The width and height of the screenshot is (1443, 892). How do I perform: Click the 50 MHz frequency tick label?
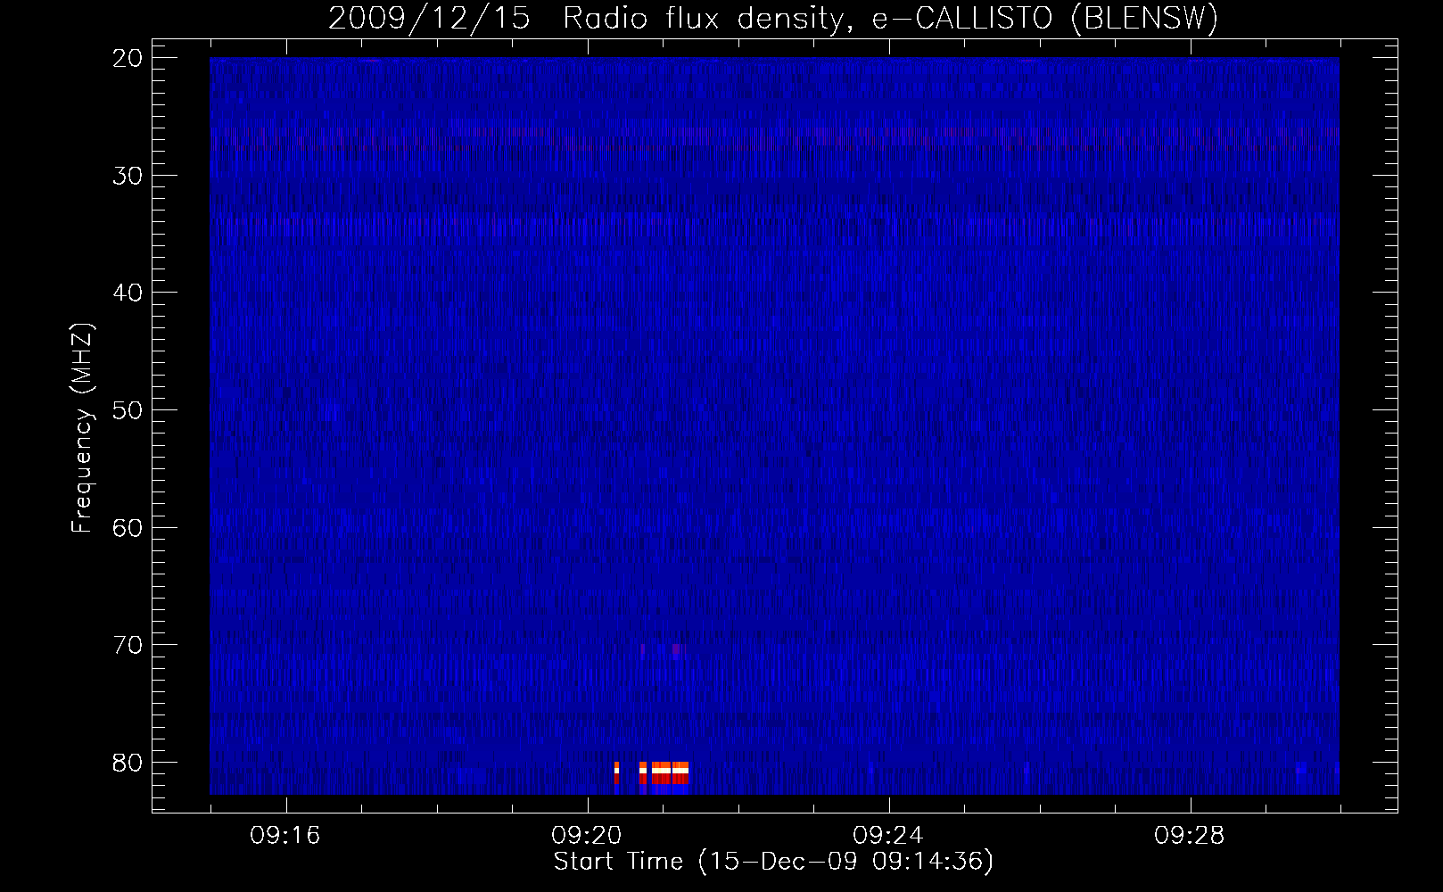(x=128, y=410)
